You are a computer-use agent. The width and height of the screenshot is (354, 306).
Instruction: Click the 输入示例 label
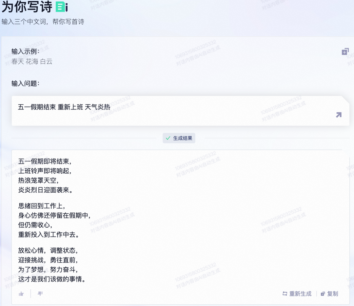tap(24, 50)
